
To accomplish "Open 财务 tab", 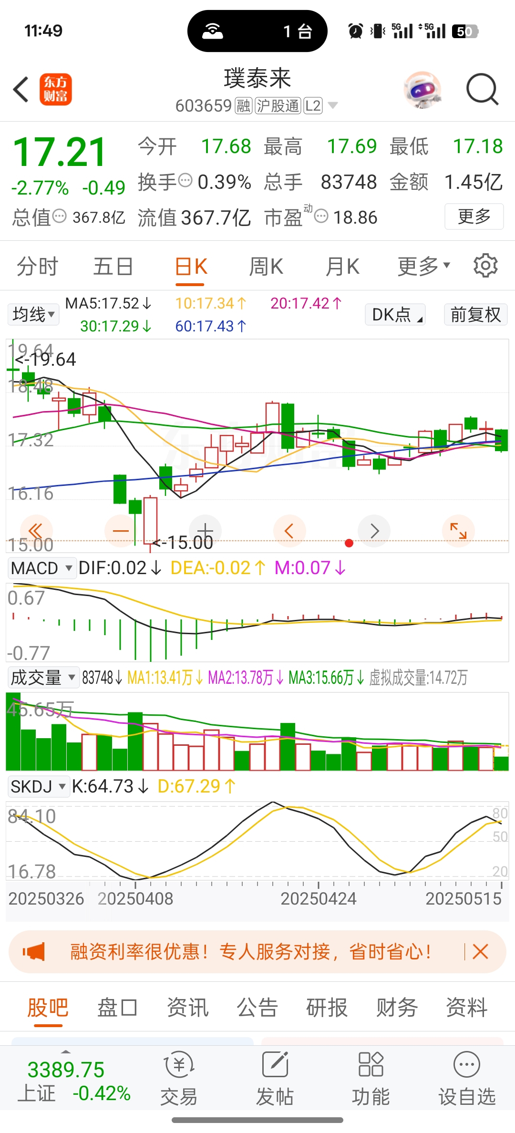I will [x=397, y=1008].
